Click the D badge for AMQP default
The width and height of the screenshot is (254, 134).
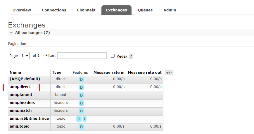click(81, 79)
